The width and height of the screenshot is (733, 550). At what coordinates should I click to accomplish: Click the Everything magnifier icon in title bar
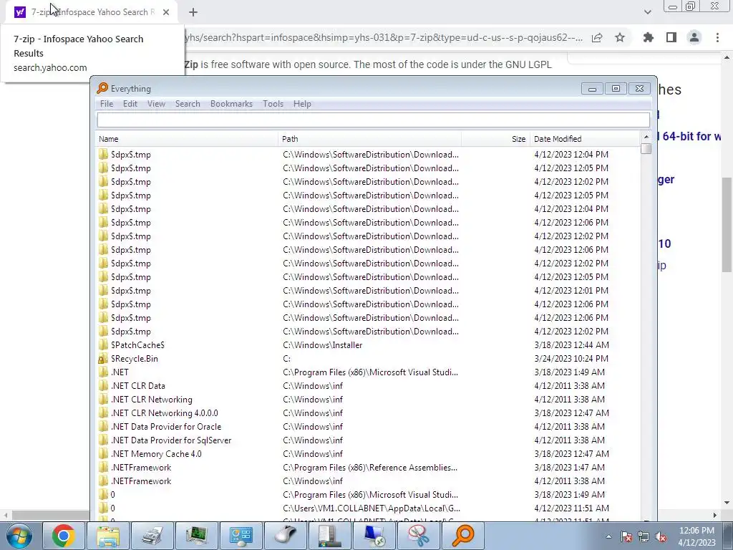[x=102, y=88]
